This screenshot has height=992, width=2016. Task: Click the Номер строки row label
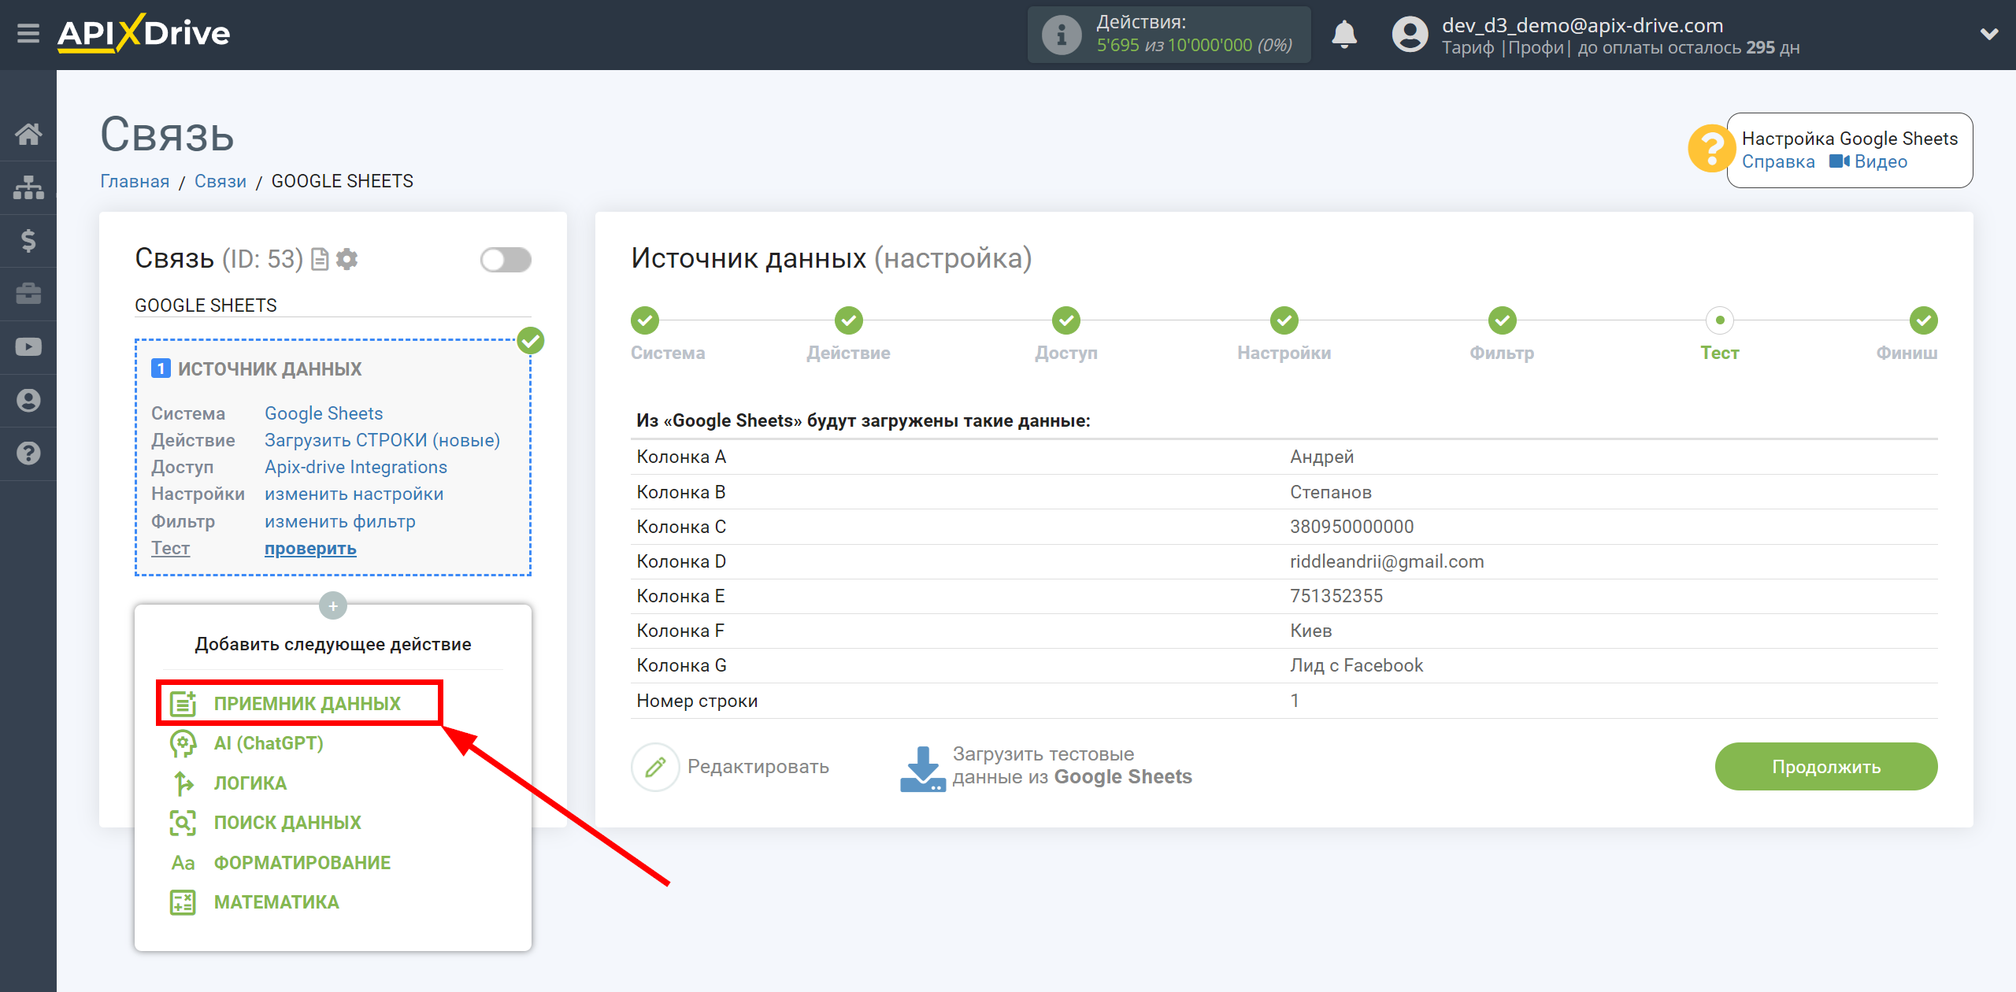(697, 701)
